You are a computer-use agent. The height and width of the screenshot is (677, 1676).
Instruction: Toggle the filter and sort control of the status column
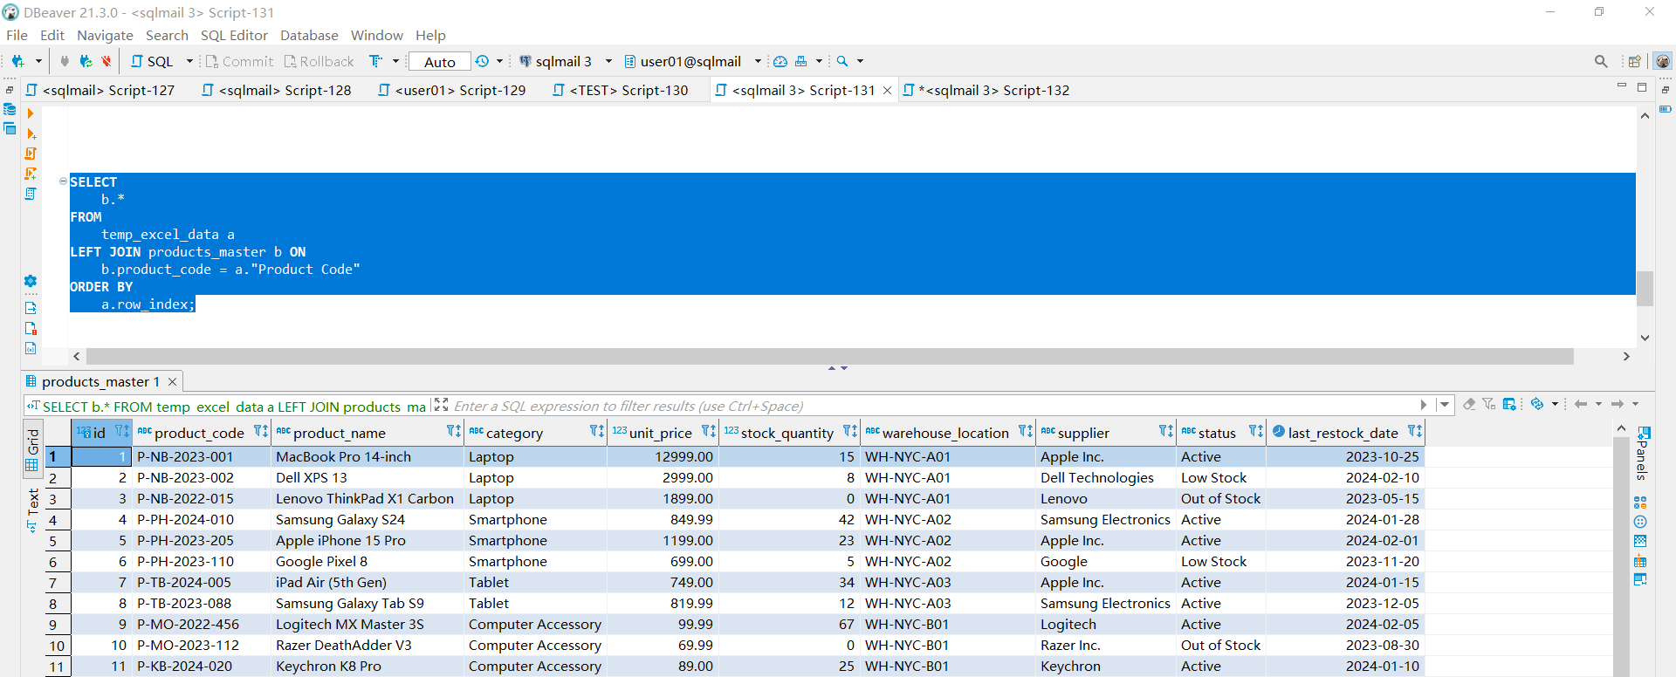[x=1256, y=432]
